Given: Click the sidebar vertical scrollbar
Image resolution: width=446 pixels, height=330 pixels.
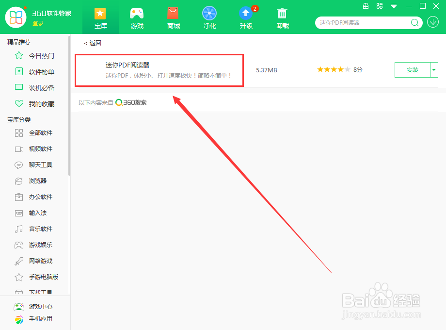Looking at the screenshot, I should [69, 106].
